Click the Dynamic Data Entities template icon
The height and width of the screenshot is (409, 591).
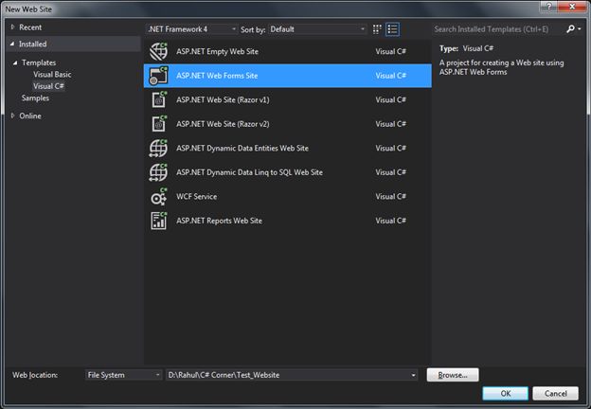(x=158, y=148)
